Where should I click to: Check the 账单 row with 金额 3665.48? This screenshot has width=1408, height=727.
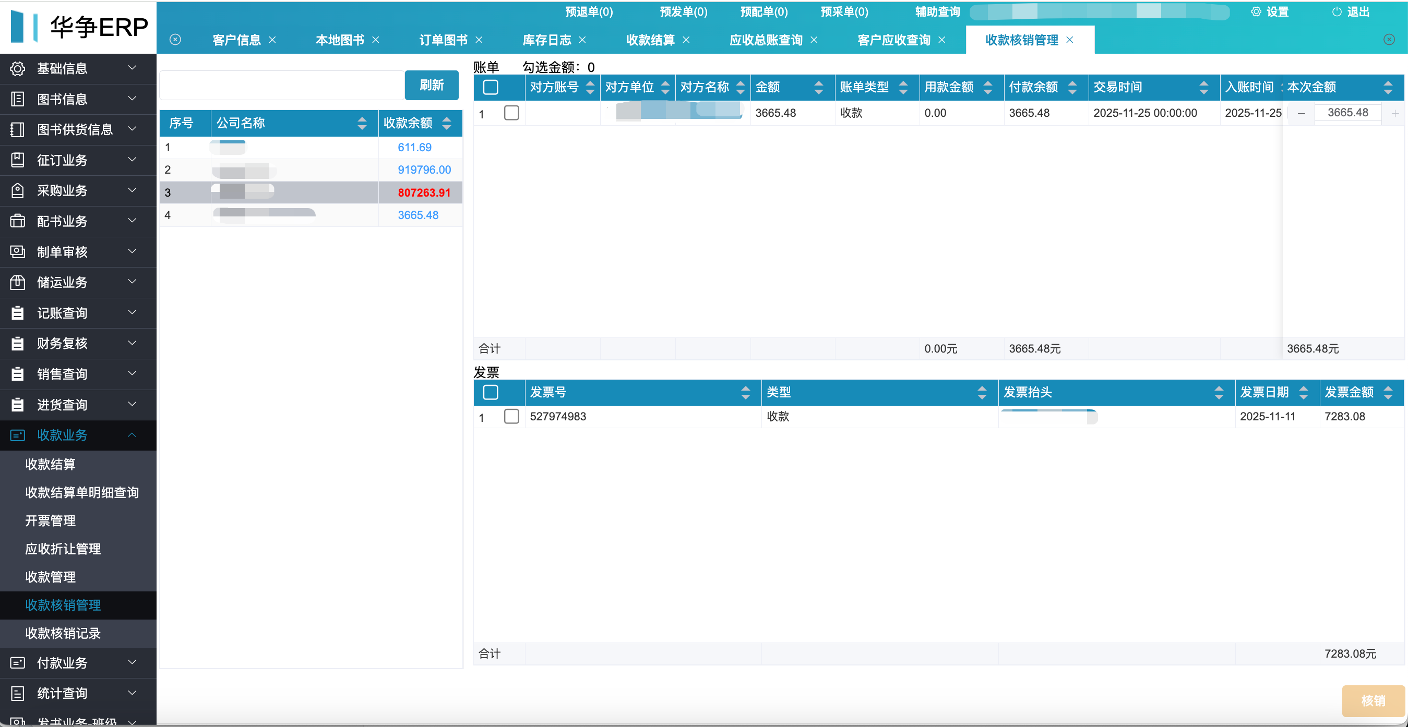pyautogui.click(x=511, y=113)
